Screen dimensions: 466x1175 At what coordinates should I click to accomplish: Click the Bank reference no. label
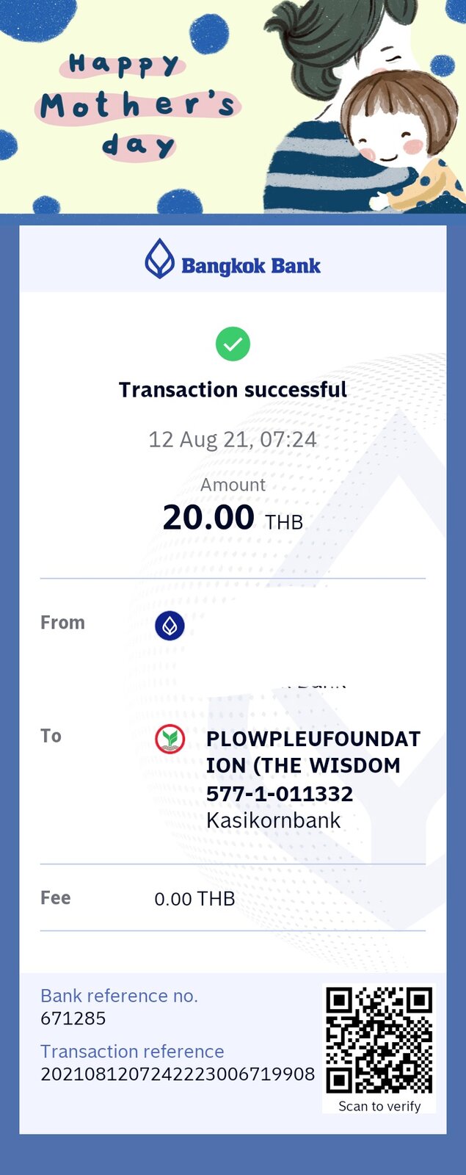coord(119,996)
